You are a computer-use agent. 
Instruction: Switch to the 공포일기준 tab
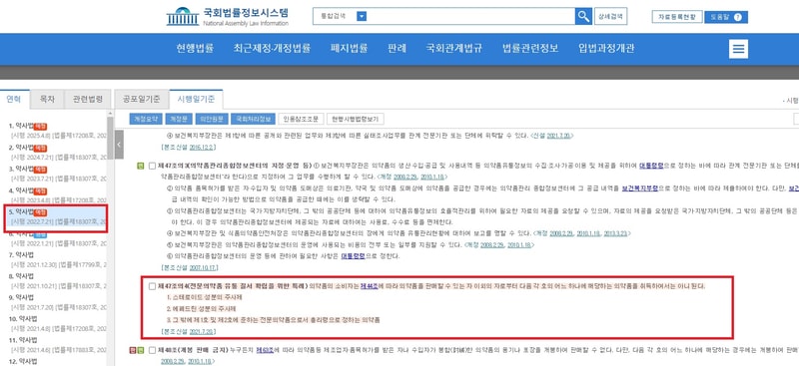click(142, 99)
